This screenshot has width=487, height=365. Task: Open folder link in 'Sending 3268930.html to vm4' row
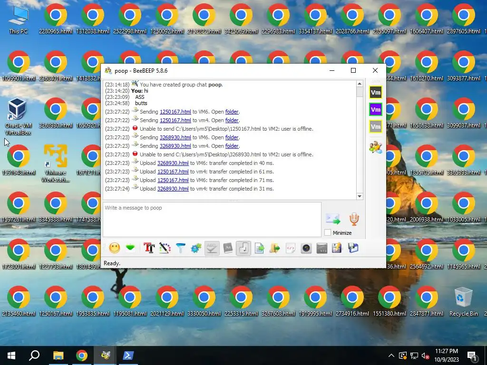coord(232,146)
